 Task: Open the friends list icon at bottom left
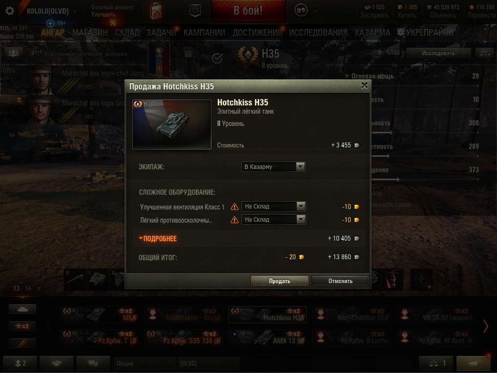[x=21, y=363]
